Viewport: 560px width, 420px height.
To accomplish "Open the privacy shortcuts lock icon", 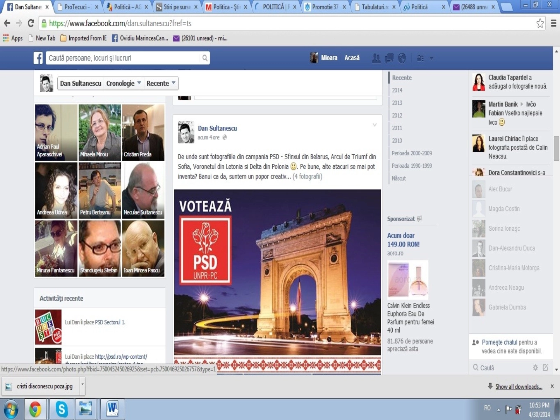I will (420, 58).
